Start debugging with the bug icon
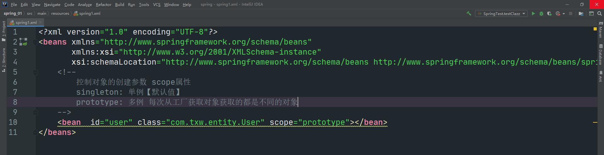This screenshot has height=155, width=604. pos(541,13)
